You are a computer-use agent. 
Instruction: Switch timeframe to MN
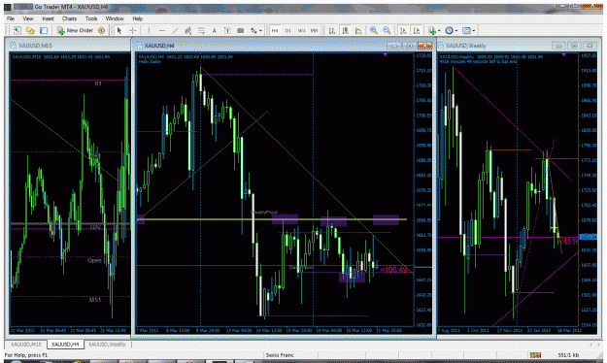point(314,30)
